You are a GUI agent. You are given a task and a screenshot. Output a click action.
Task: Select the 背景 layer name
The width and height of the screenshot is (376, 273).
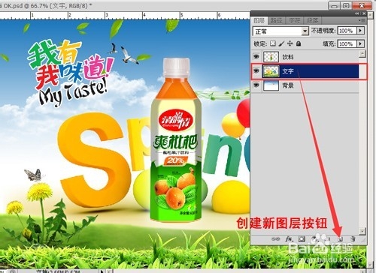288,85
